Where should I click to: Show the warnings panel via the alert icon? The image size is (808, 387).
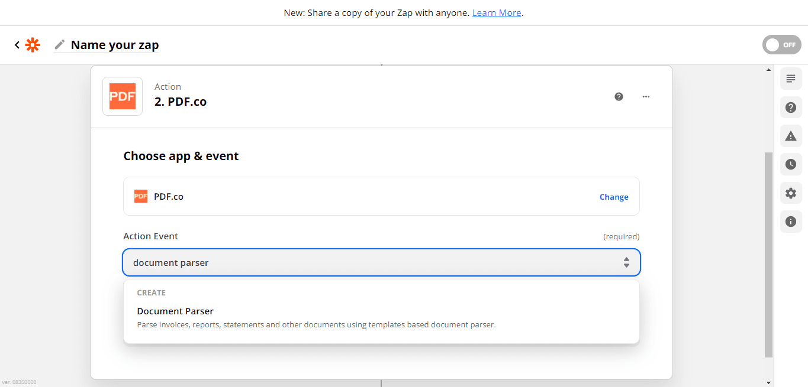791,136
